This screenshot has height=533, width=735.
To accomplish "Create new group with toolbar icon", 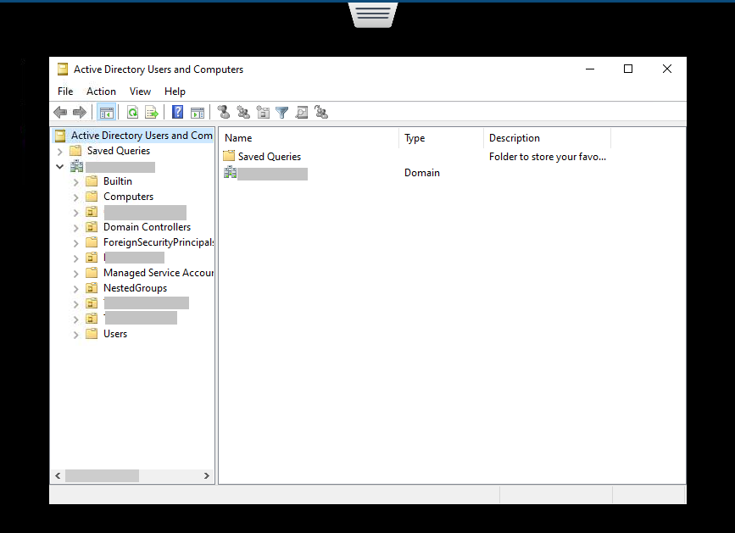I will point(243,112).
